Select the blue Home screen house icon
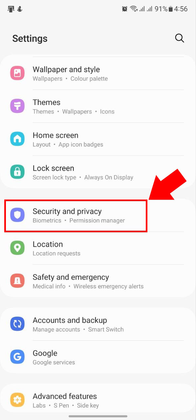 (x=17, y=139)
